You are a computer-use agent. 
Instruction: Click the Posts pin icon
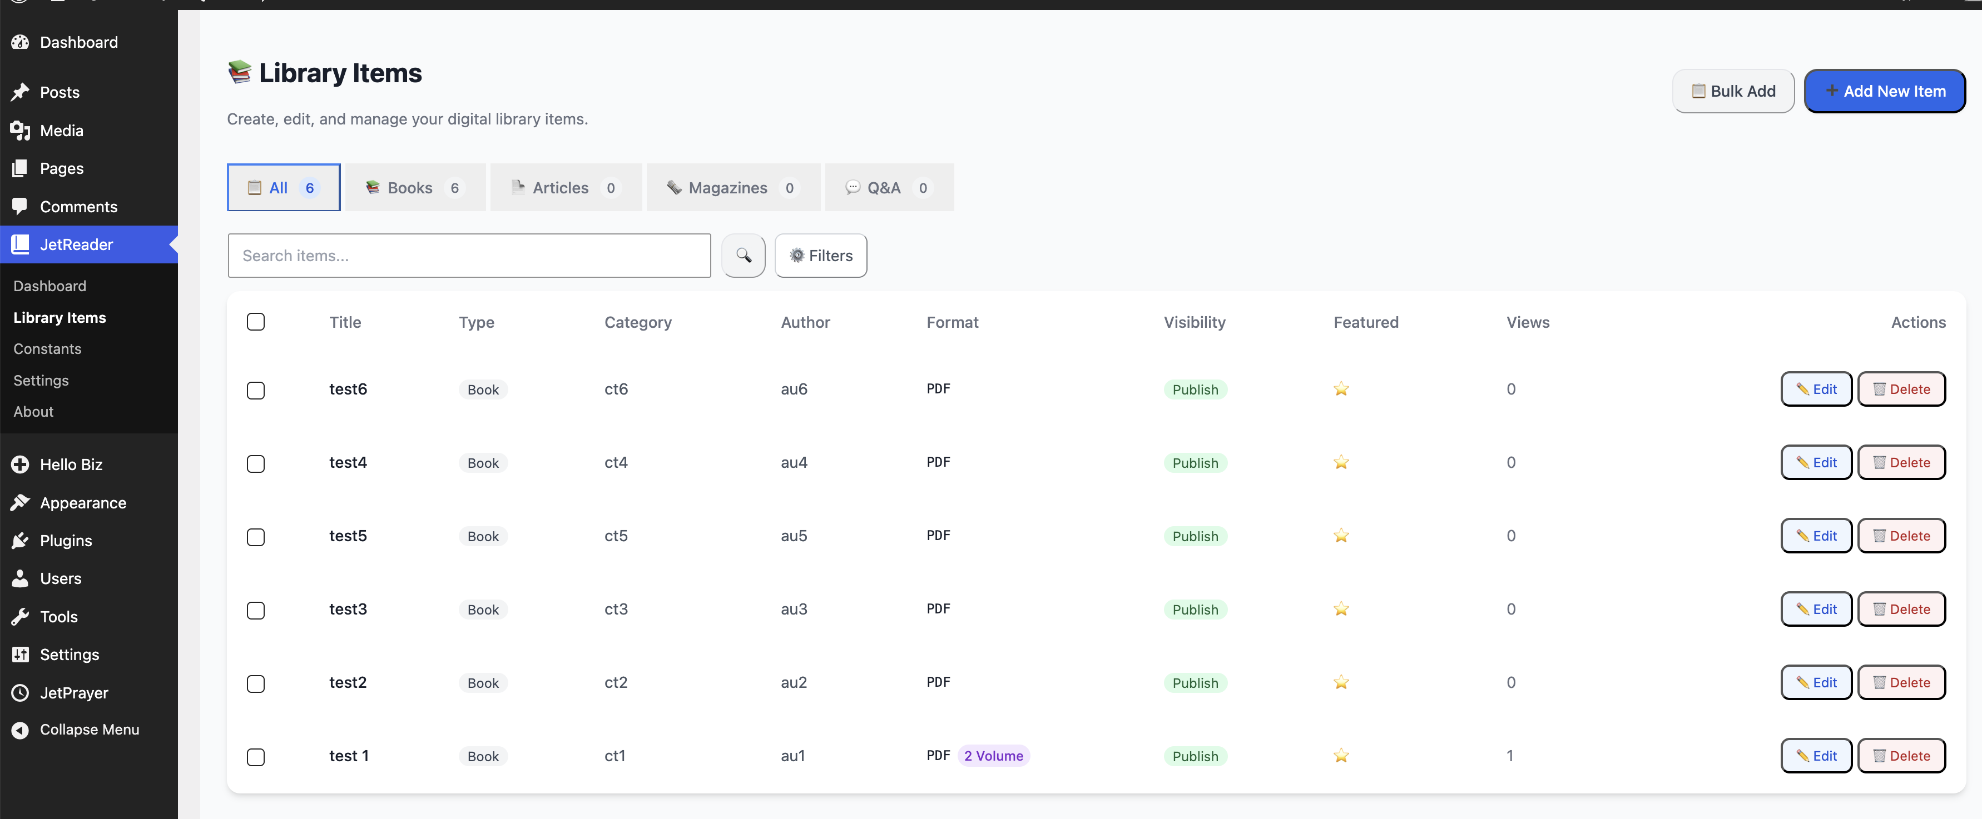[20, 92]
